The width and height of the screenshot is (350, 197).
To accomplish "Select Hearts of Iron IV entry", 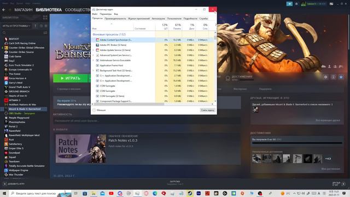I will click(x=17, y=96).
